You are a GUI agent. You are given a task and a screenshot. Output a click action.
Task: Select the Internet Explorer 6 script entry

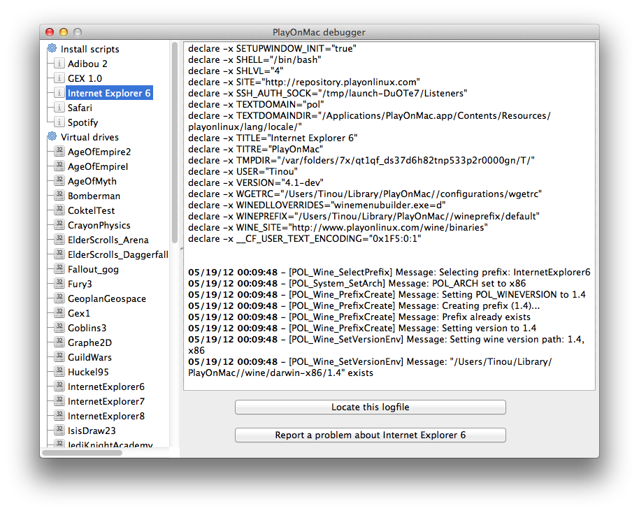108,93
